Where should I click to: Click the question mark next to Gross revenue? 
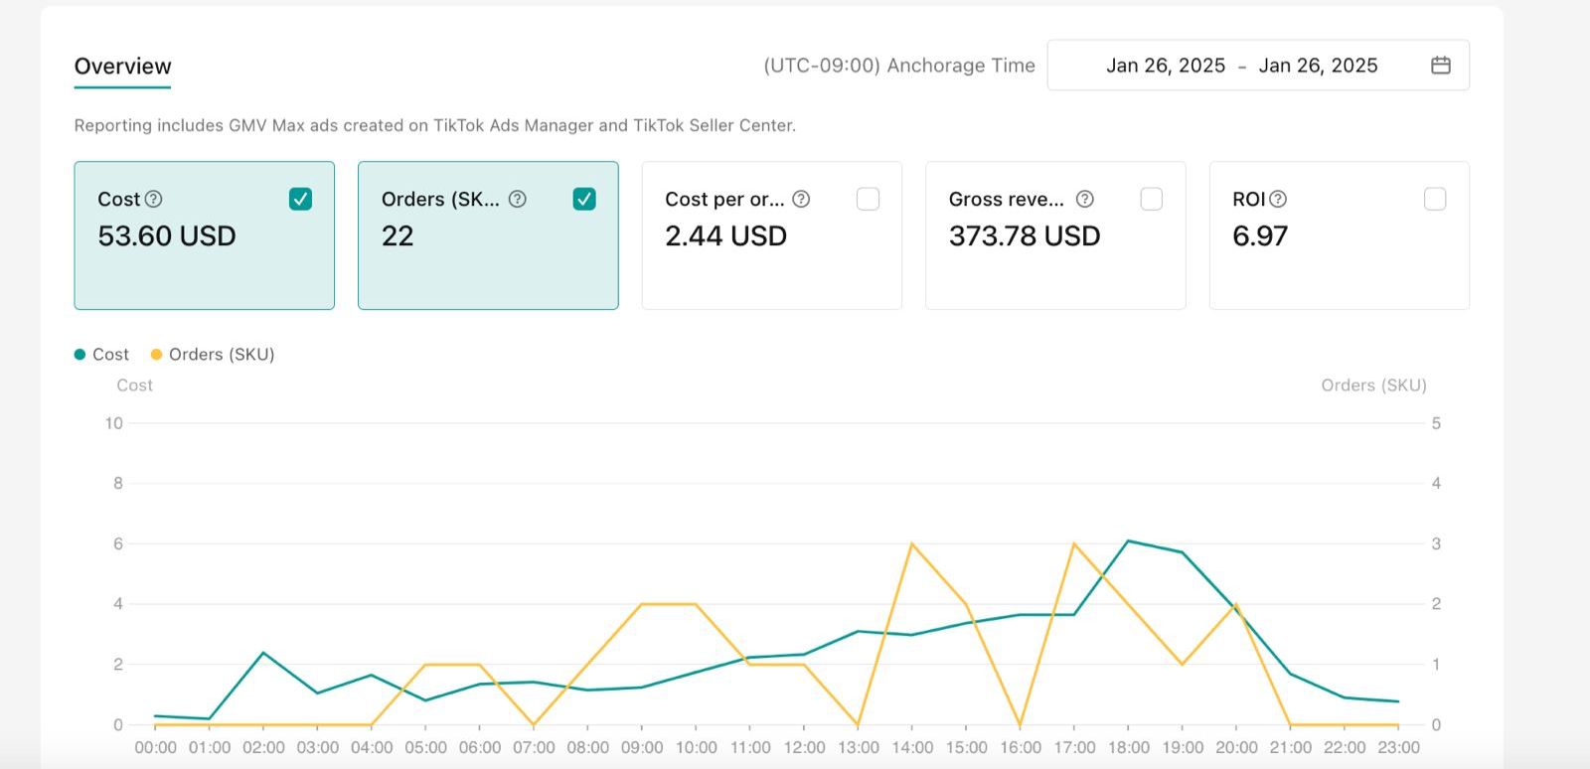tap(1085, 199)
